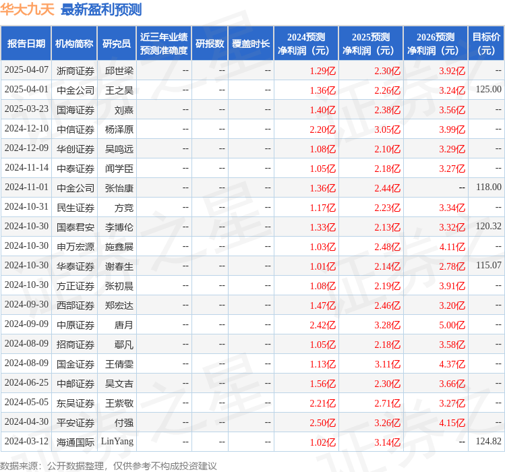Click analyst name 张怡康
505x472 pixels.
119,188
